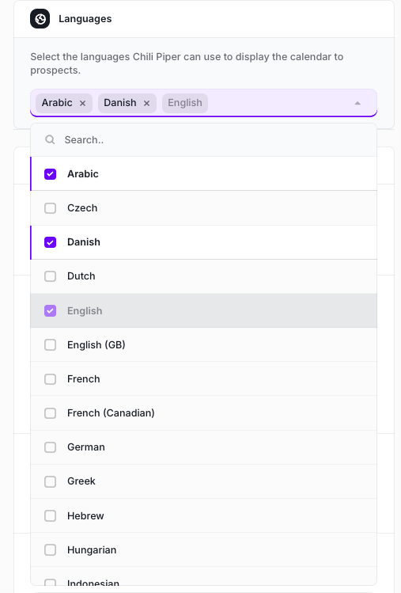Tick the English (GB) checkbox
This screenshot has height=593, width=401.
tap(51, 345)
